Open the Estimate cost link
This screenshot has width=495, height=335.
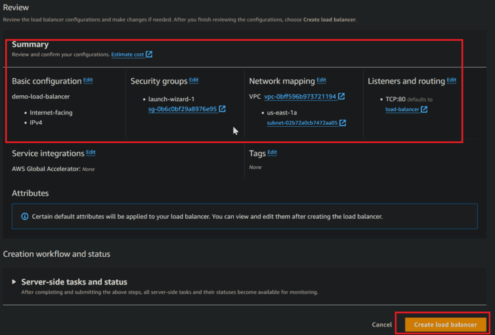point(127,55)
